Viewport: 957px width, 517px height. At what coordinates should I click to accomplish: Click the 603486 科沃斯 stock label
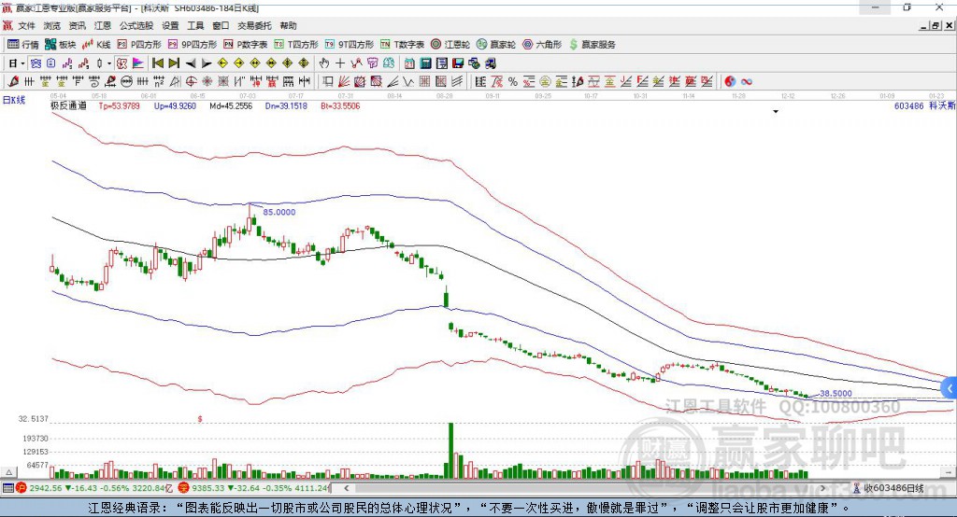click(924, 105)
